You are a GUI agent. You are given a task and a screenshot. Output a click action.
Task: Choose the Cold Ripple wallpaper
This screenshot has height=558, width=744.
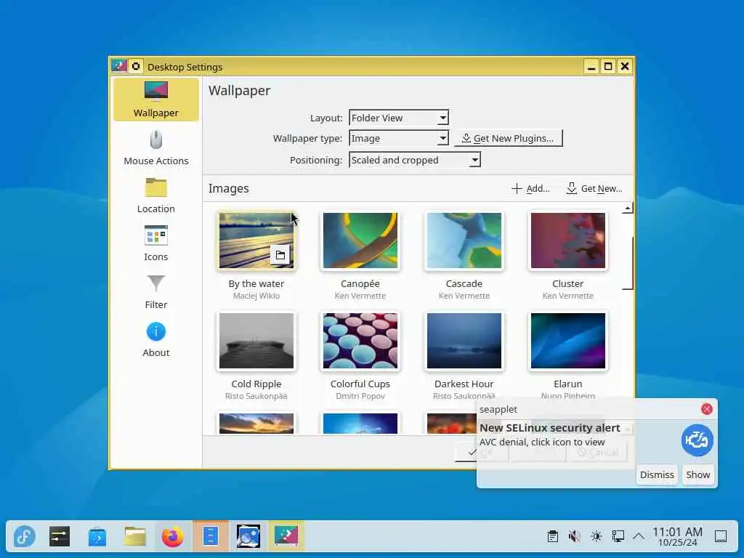pos(256,341)
